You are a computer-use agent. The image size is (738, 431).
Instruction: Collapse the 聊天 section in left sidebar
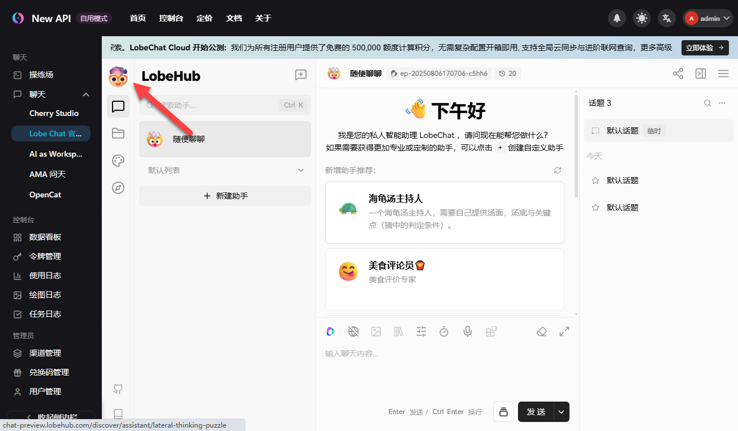point(86,94)
